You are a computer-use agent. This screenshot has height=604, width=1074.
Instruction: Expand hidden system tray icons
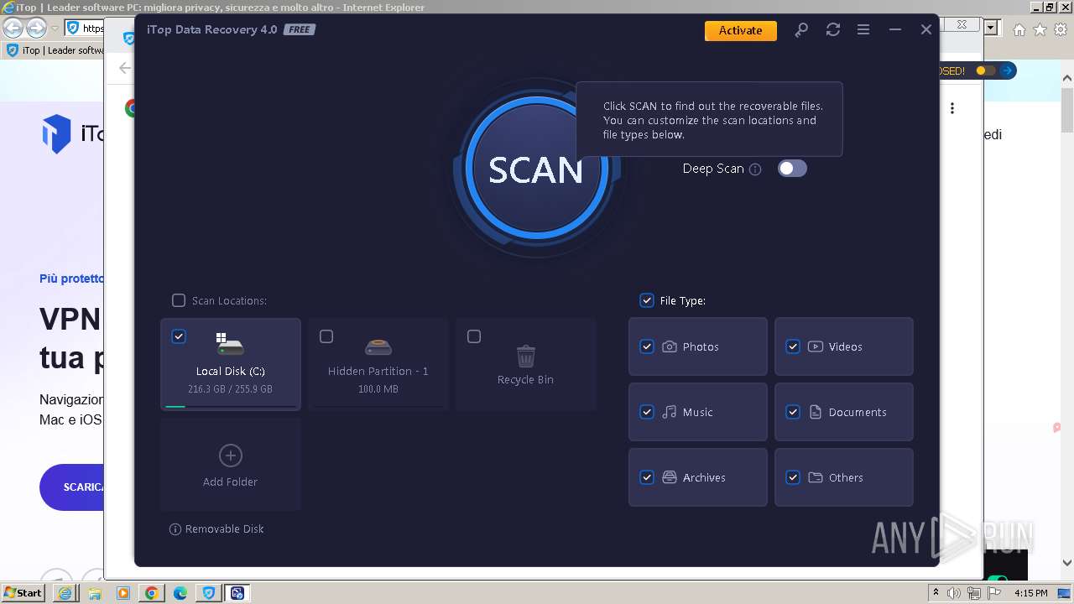click(x=936, y=593)
